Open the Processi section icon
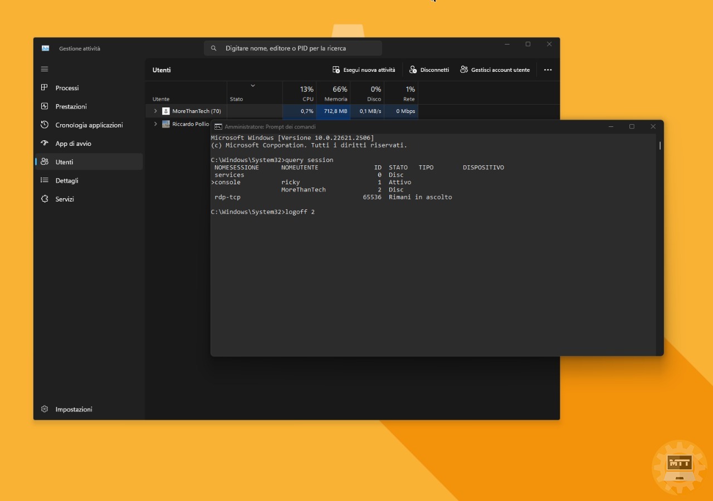This screenshot has width=713, height=501. (45, 88)
